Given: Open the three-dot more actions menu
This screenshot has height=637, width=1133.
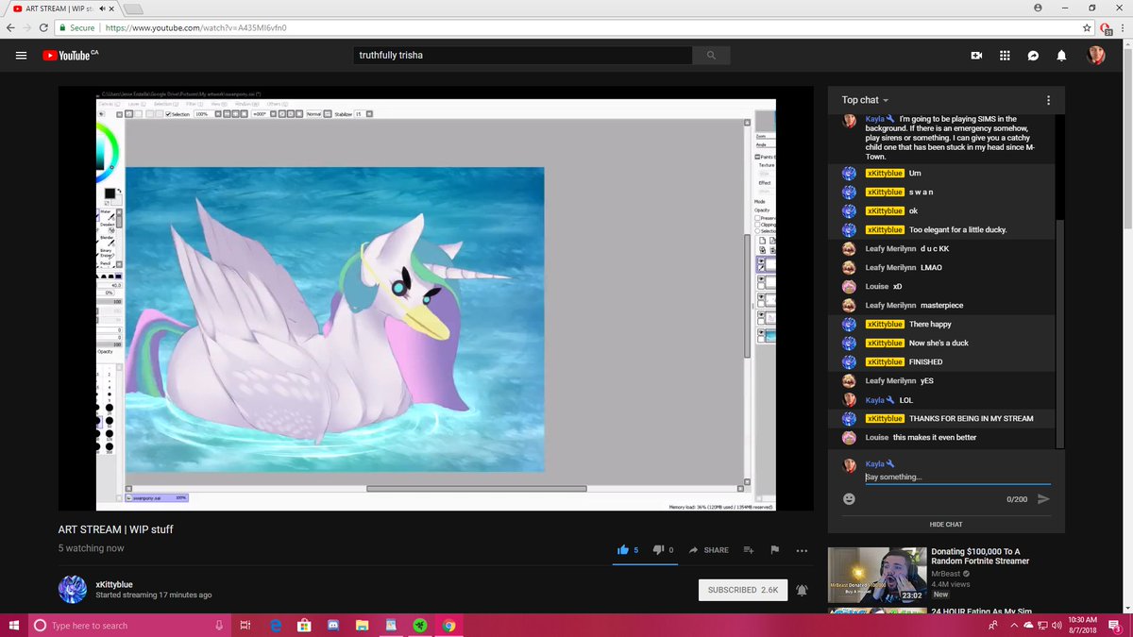Looking at the screenshot, I should click(x=802, y=549).
